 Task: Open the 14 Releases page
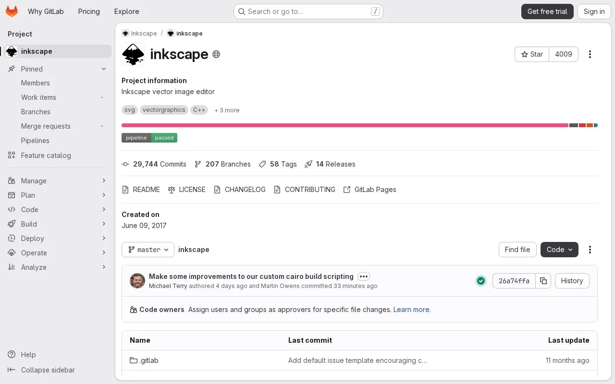pyautogui.click(x=330, y=164)
